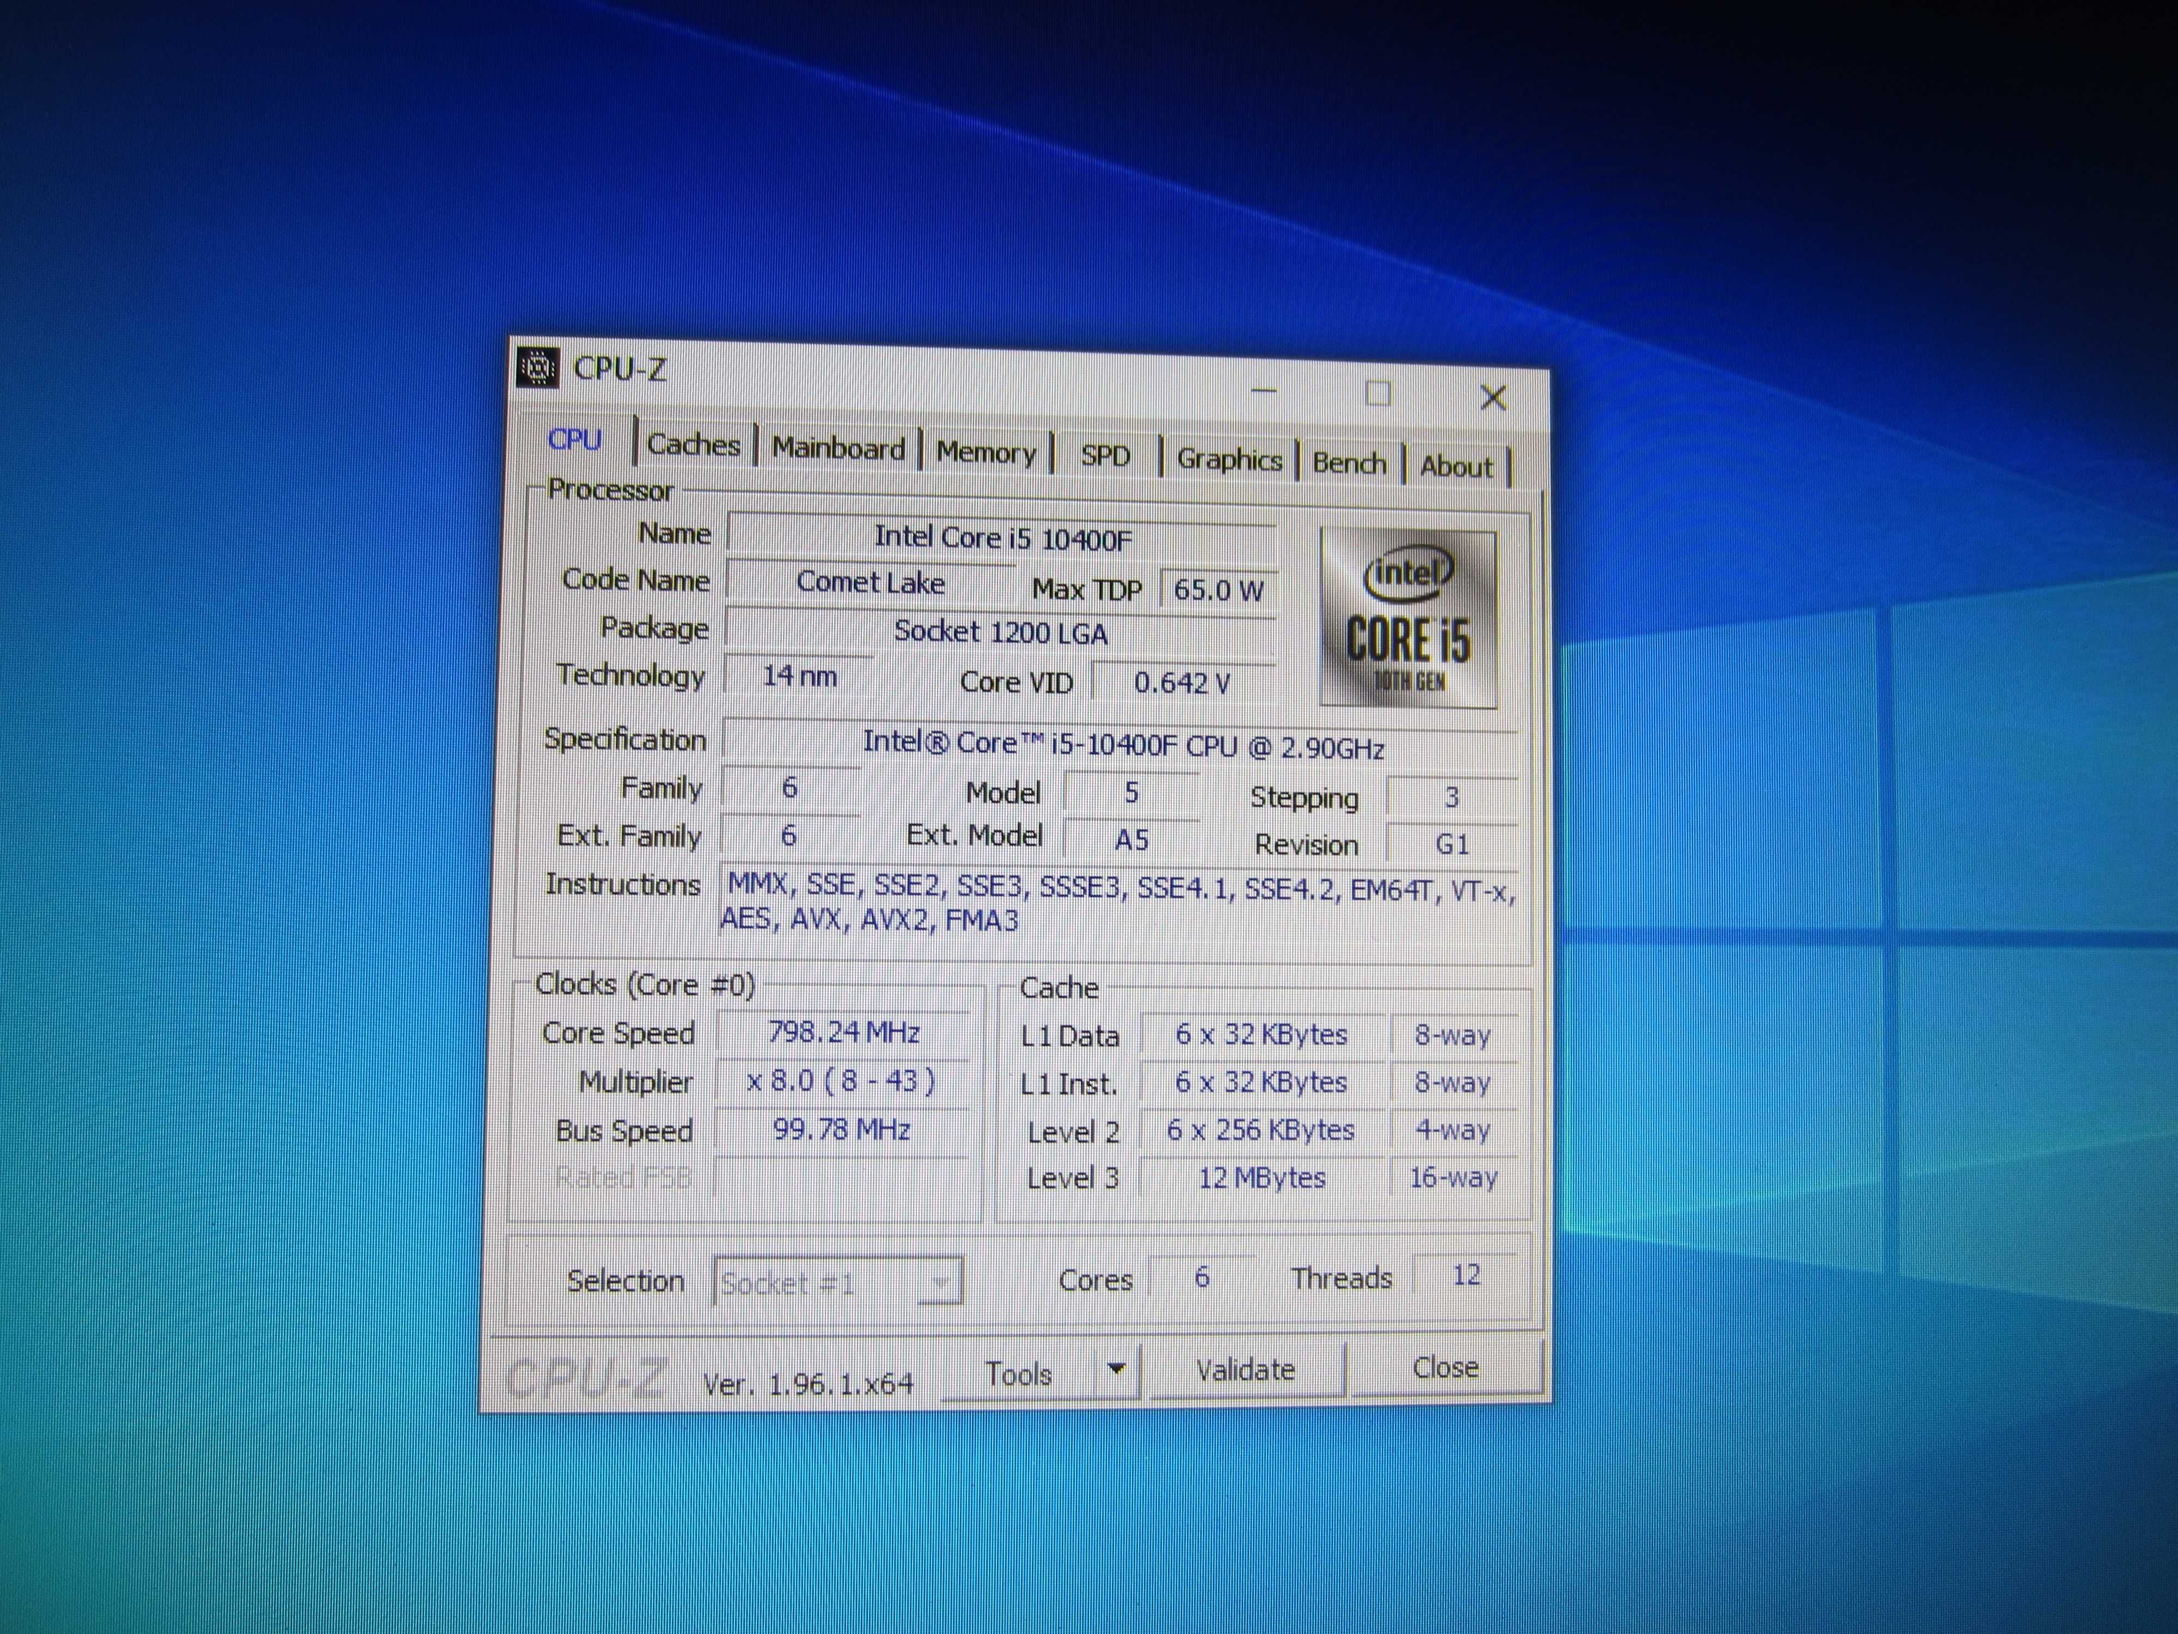
Task: Show the About tab
Action: (x=1457, y=466)
